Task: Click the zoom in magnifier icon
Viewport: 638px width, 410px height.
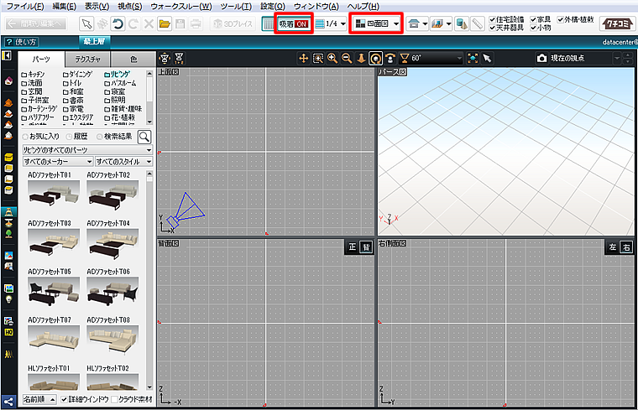Action: point(332,59)
